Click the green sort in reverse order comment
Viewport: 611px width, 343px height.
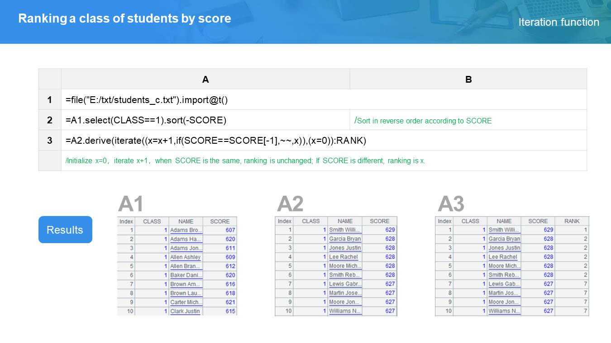(x=423, y=121)
